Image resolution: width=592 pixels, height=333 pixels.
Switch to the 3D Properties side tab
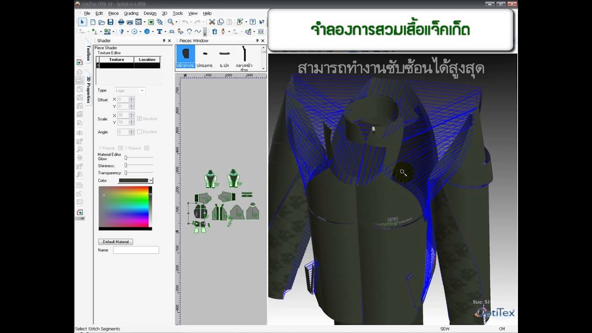tap(88, 90)
